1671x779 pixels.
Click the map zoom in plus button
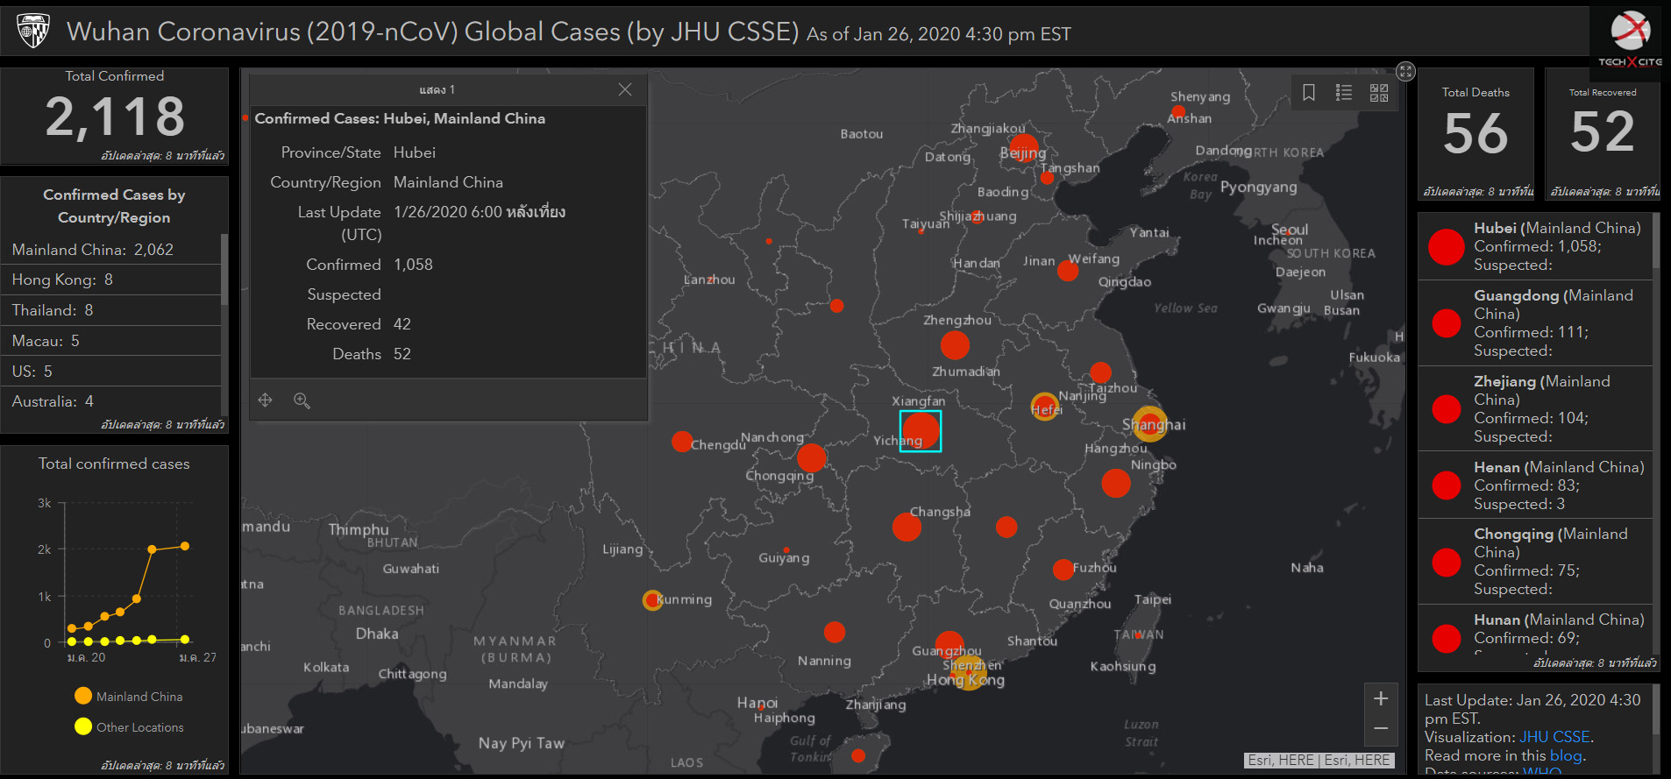tap(1381, 698)
